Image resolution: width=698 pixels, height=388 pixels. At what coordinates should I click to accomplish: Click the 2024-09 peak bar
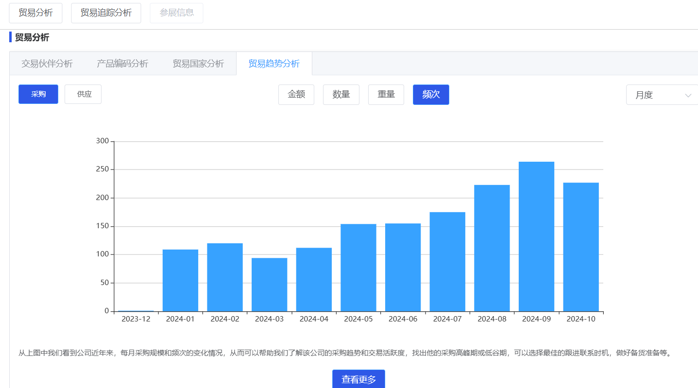(536, 236)
